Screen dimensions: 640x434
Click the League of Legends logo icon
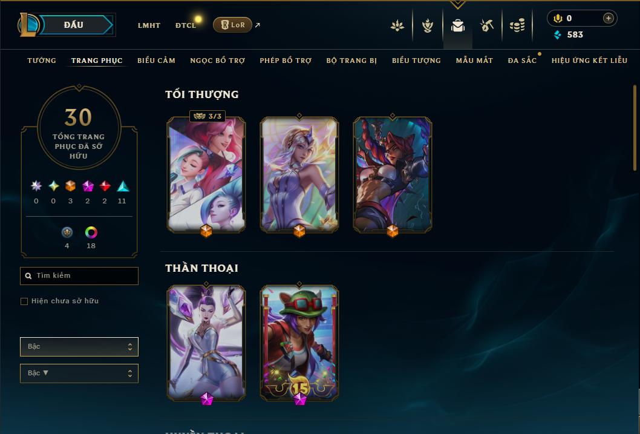point(28,24)
